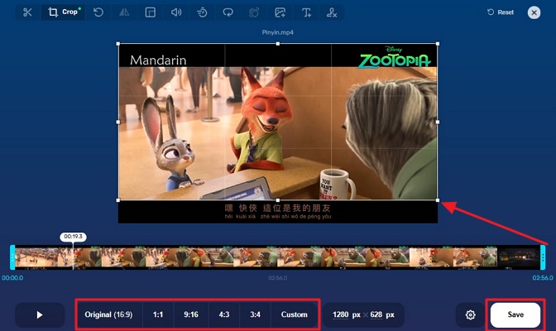556x331 pixels.
Task: Click the right-middle crop edge handle
Action: click(438, 122)
